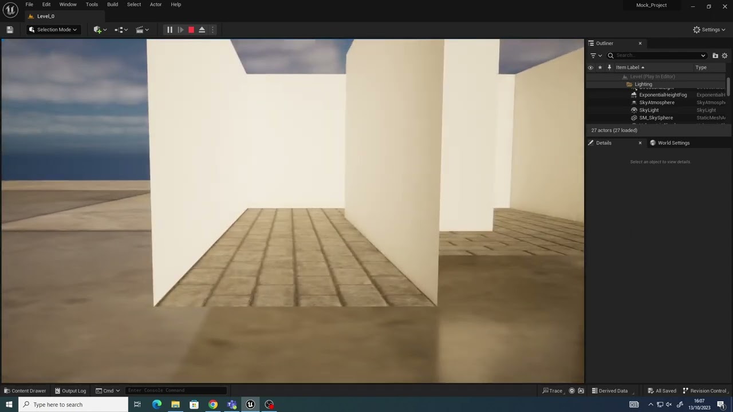The height and width of the screenshot is (412, 733).
Task: Open Microsoft Teams from taskbar
Action: coord(231,405)
